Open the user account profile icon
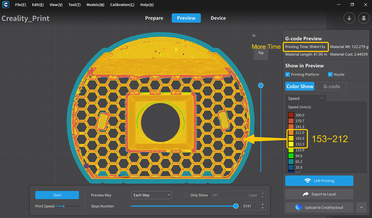This screenshot has width=372, height=218. pos(364,18)
